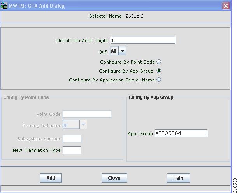Select the Configure By Point Code radio button
The image size is (237, 193).
[x=159, y=62]
